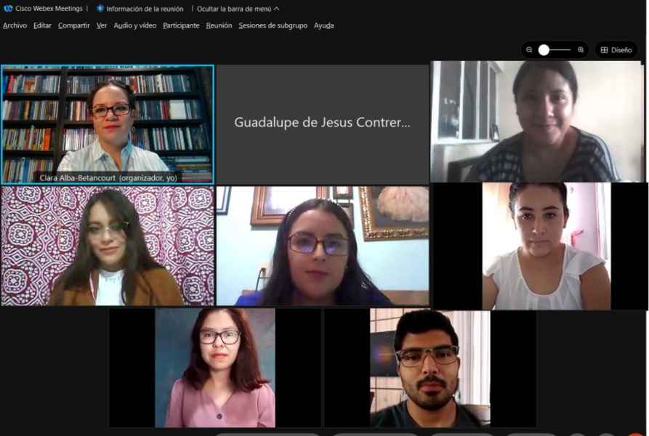Click the zoom in magnifier icon

click(x=581, y=50)
